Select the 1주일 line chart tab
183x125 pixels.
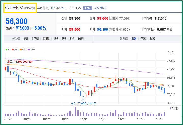coord(35,39)
